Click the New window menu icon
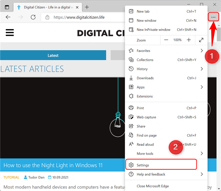Viewport: 221px width, 191px height. click(131, 20)
